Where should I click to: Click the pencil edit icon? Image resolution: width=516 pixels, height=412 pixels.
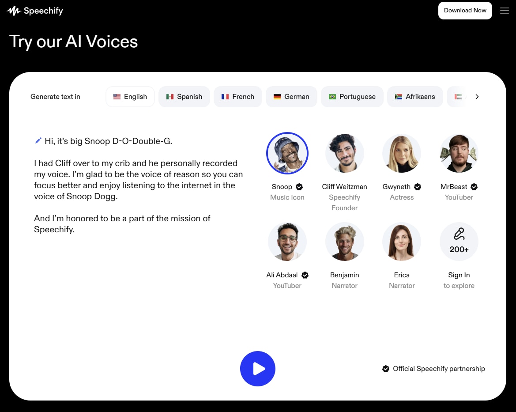pos(38,140)
